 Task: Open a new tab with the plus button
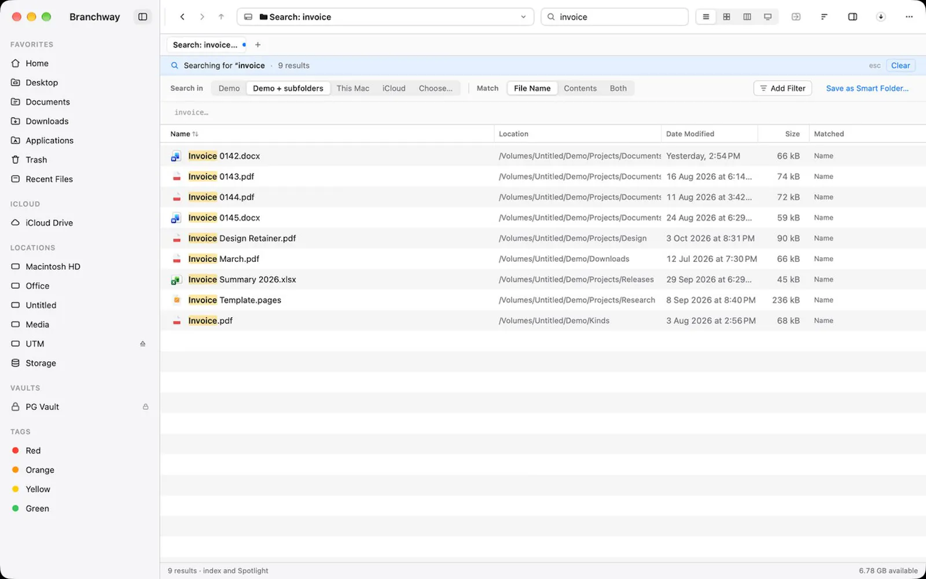click(x=258, y=45)
